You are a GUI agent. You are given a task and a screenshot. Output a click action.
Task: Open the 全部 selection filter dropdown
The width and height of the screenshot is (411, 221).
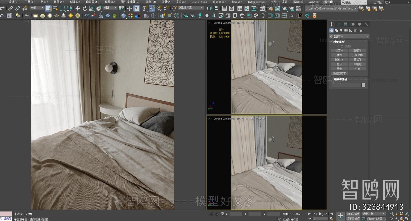(37, 8)
